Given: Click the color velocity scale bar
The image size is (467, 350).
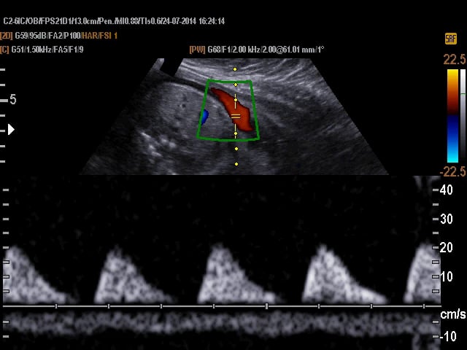Looking at the screenshot, I should pyautogui.click(x=452, y=116).
